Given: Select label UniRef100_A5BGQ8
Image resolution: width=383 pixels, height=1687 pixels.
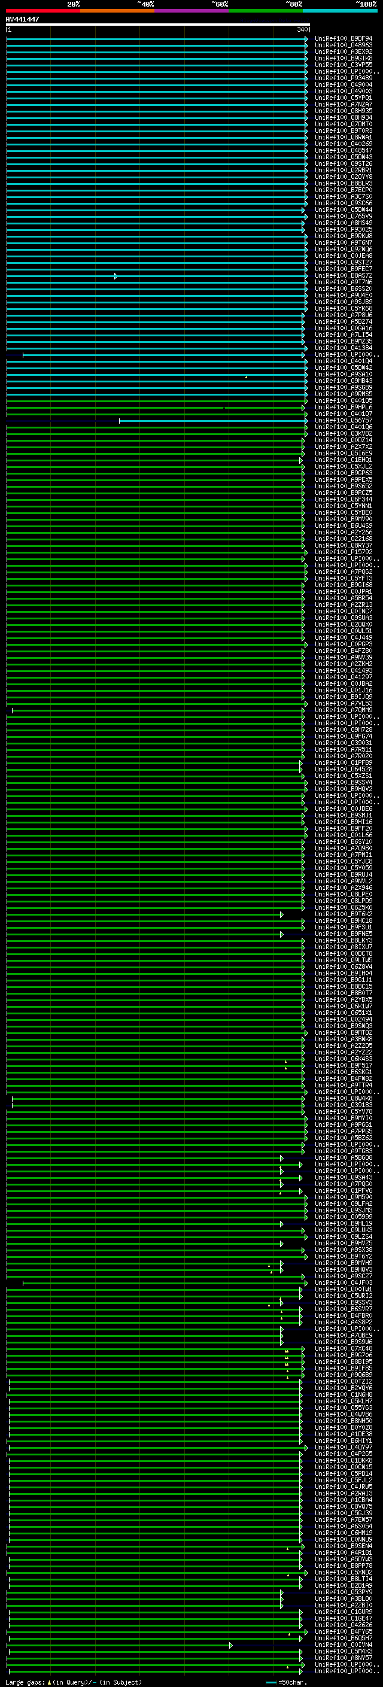Looking at the screenshot, I should tap(344, 1157).
